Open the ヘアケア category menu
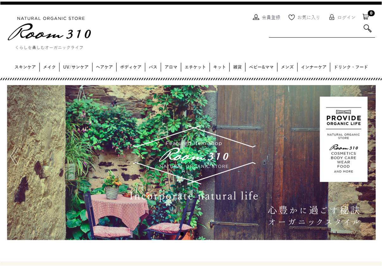This screenshot has width=382, height=266. (x=104, y=67)
